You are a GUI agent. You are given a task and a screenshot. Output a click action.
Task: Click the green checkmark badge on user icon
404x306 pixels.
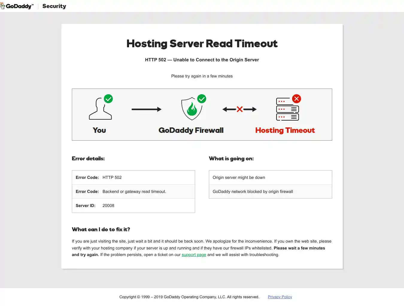click(x=108, y=99)
